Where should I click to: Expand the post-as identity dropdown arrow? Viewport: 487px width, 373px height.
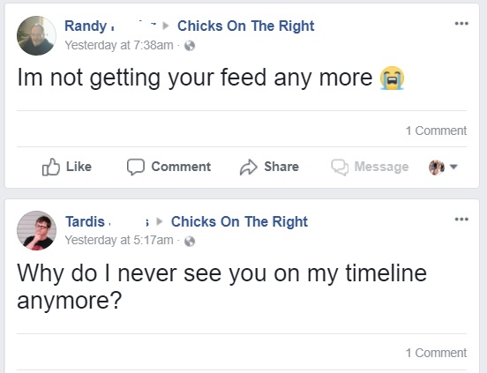(x=453, y=167)
